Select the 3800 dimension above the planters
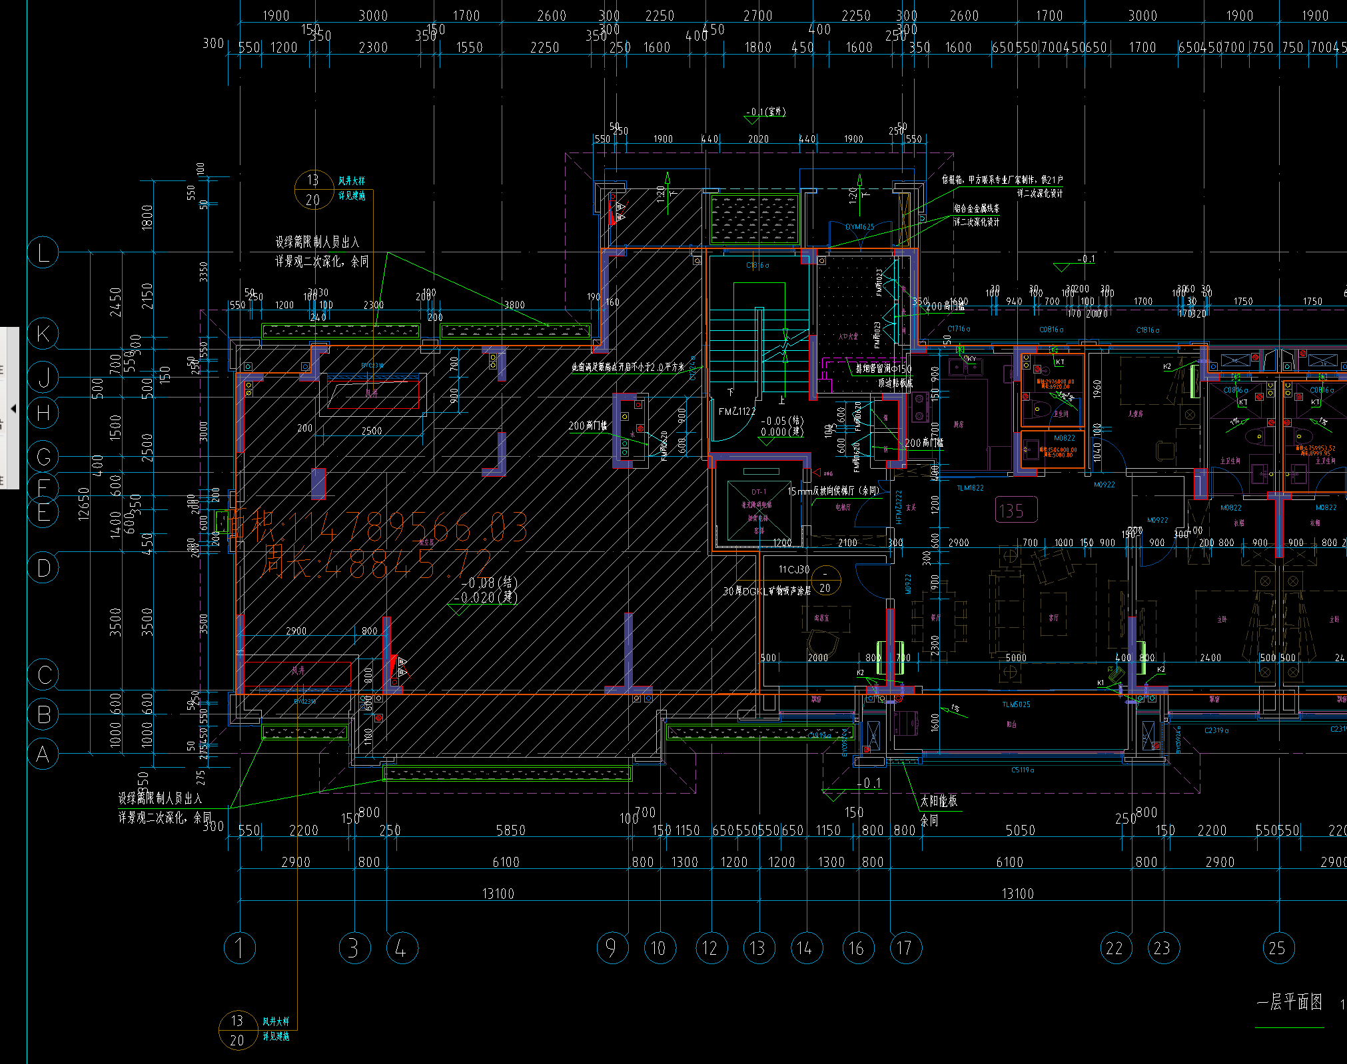The height and width of the screenshot is (1064, 1347). coord(514,305)
